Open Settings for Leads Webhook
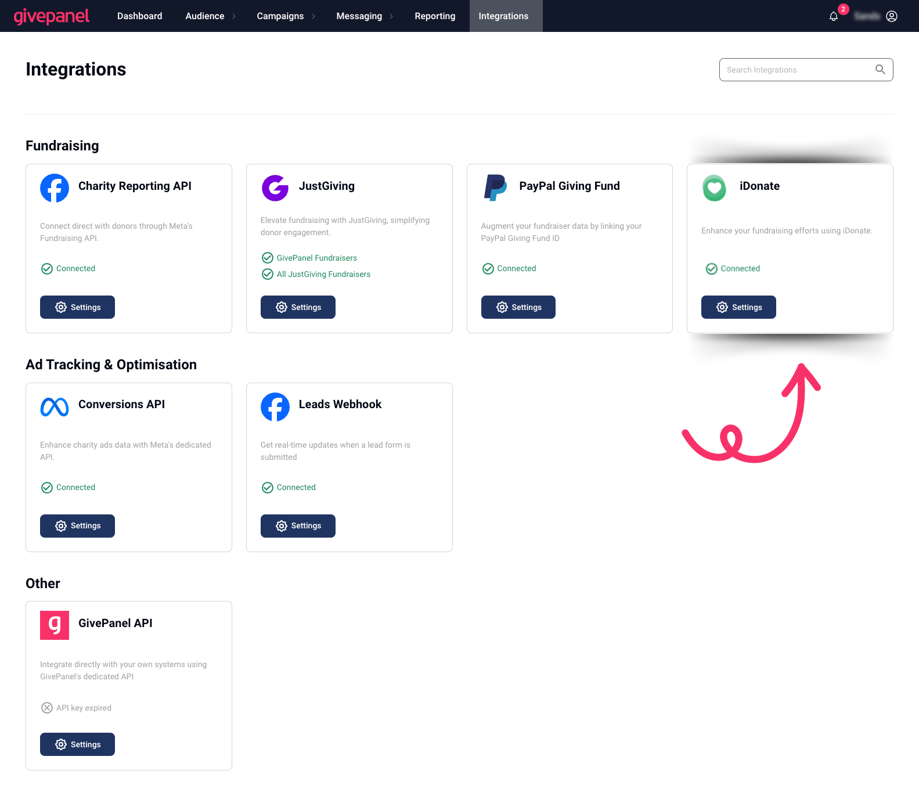This screenshot has height=796, width=919. tap(298, 526)
